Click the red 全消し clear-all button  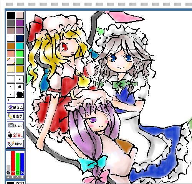pos(15,135)
